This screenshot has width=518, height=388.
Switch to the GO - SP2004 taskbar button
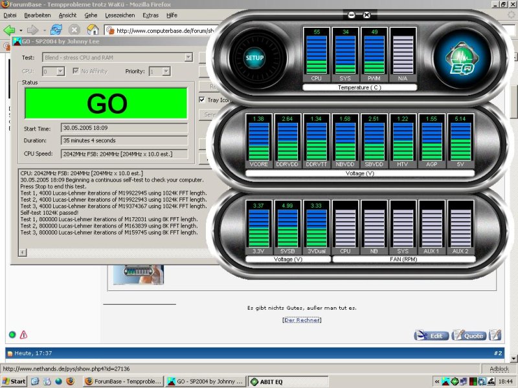click(x=206, y=382)
